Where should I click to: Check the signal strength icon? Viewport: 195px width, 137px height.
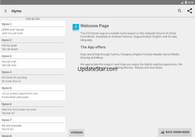(x=182, y=2)
